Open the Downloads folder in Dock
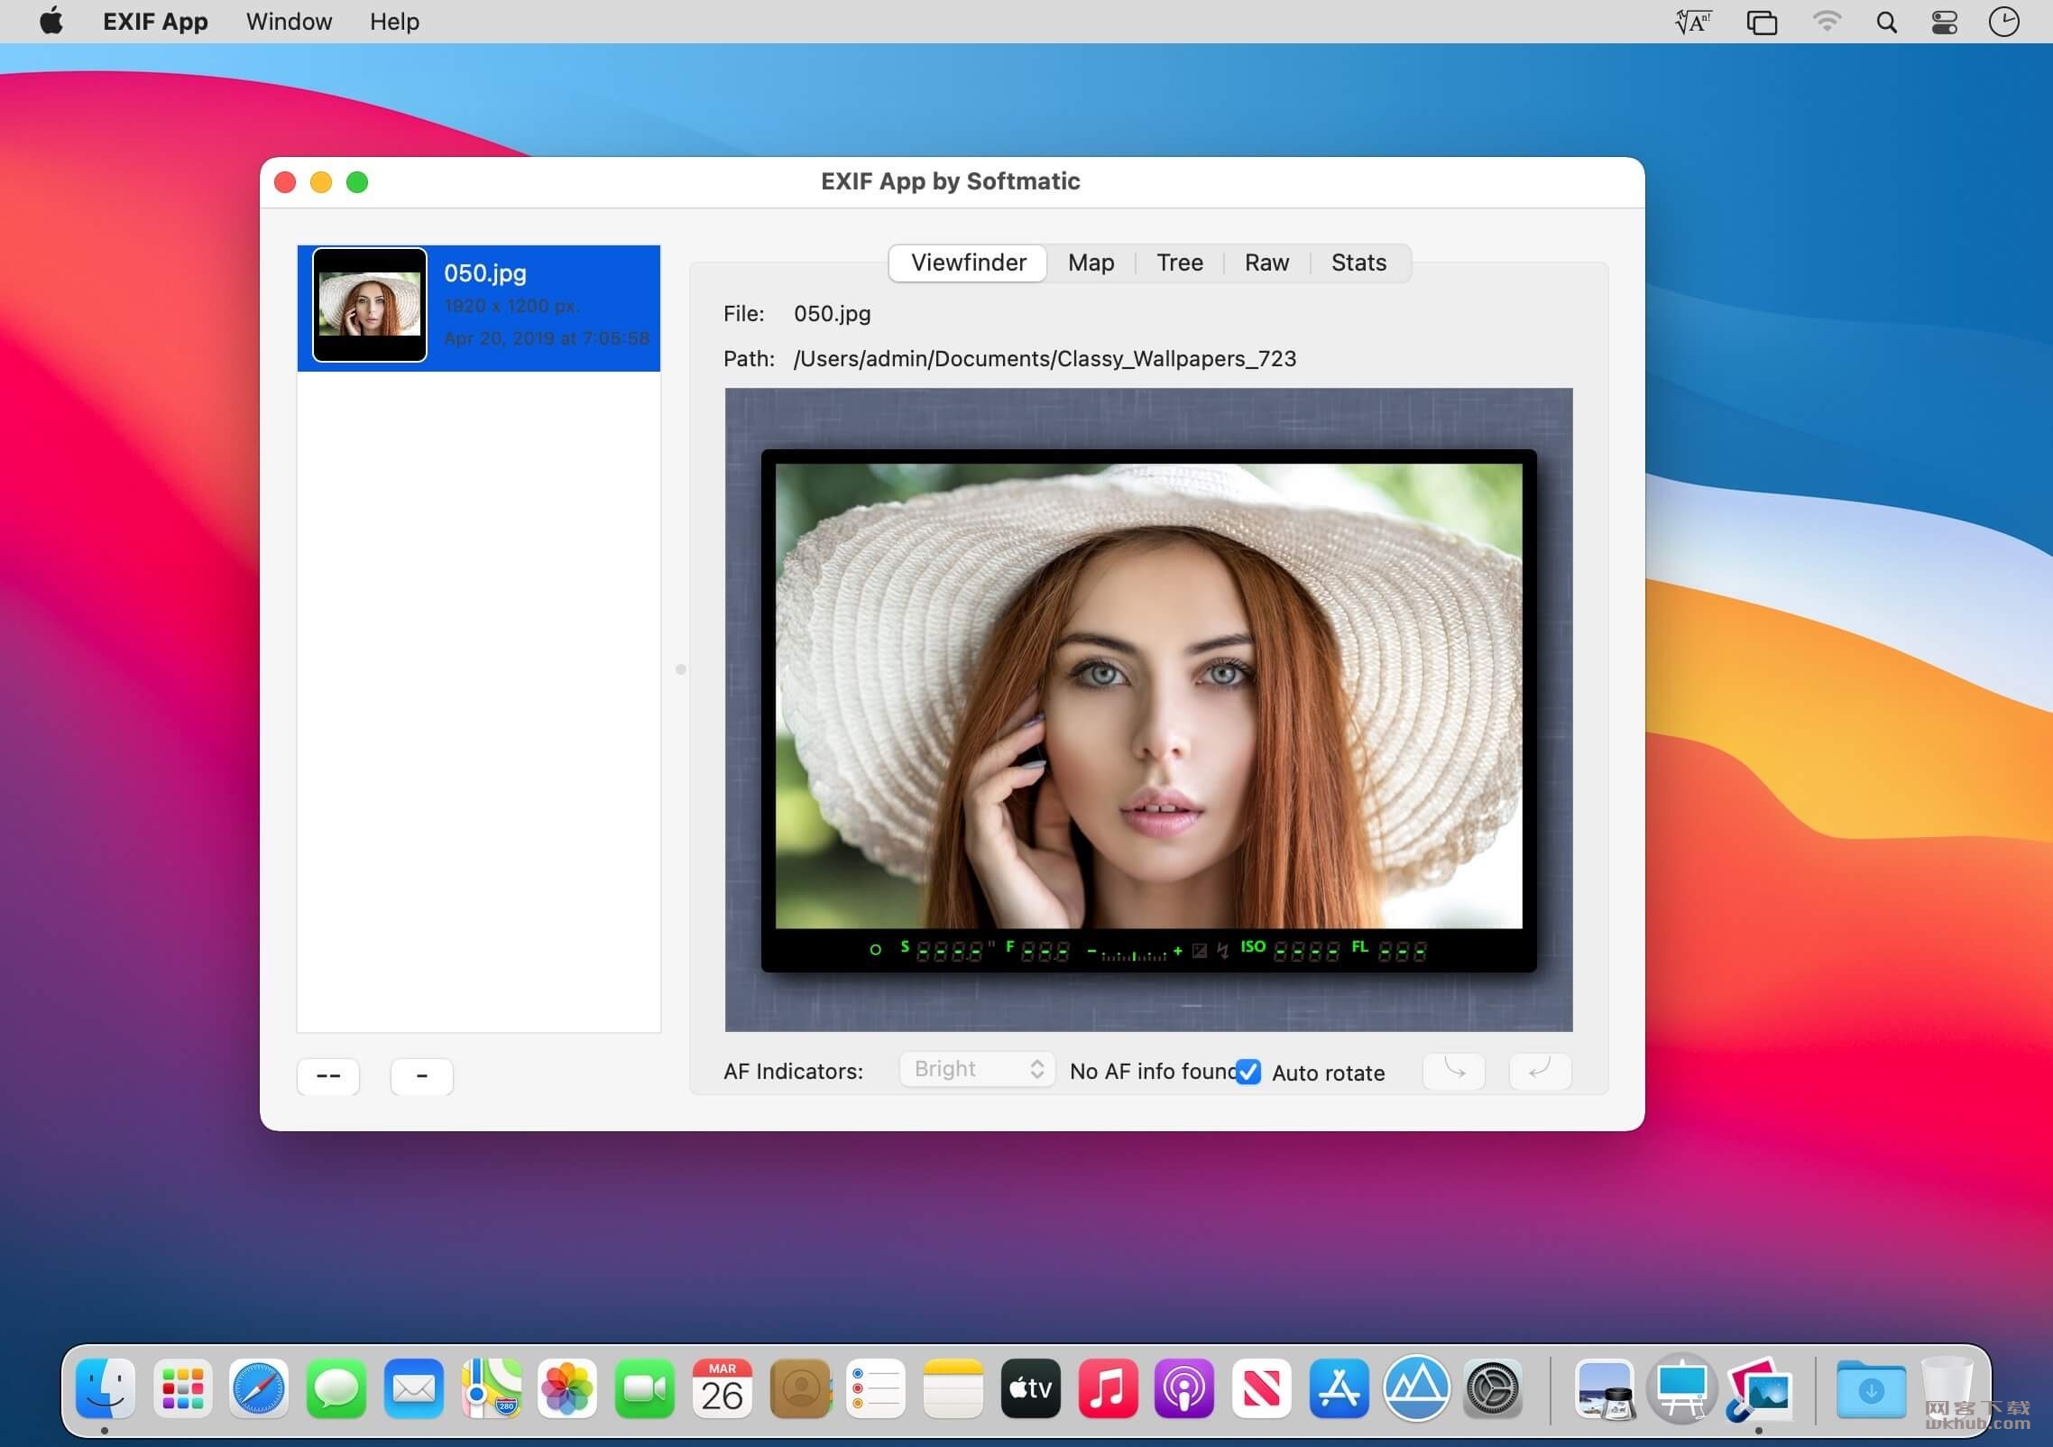Screen dimensions: 2053x1447 coord(1871,1388)
